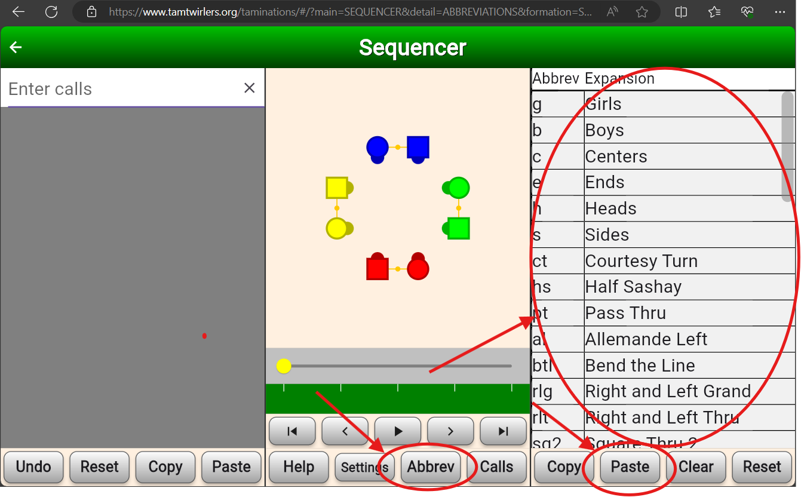
Task: Step back one beat with left chevron
Action: tap(345, 431)
